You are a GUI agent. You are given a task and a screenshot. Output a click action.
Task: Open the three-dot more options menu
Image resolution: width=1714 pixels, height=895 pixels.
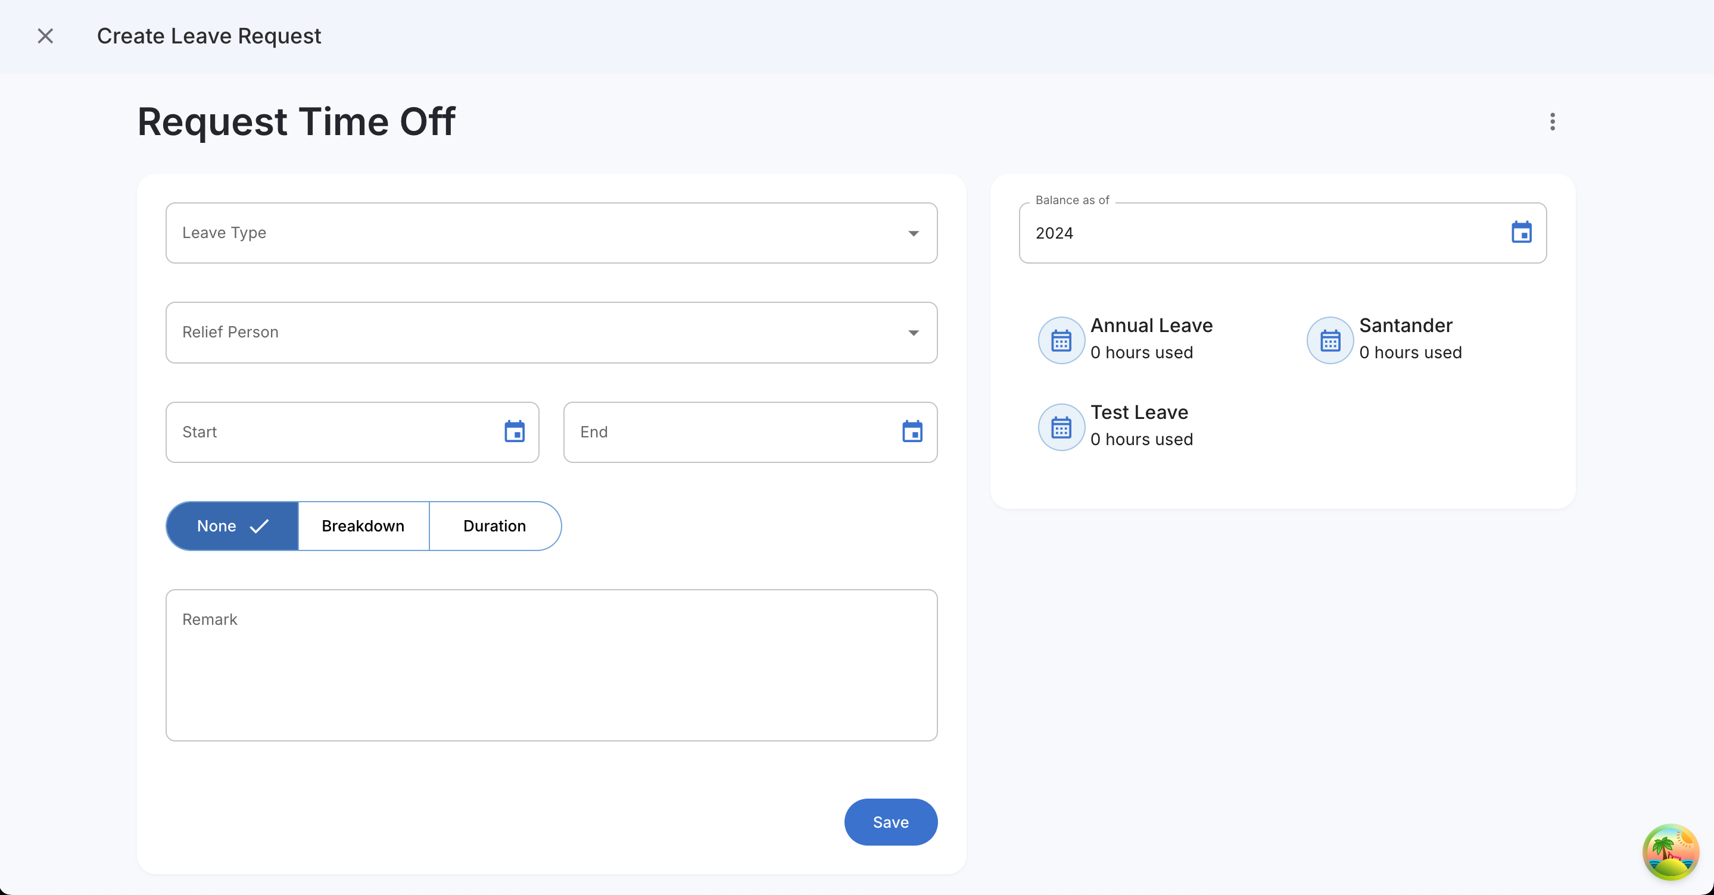pyautogui.click(x=1553, y=121)
